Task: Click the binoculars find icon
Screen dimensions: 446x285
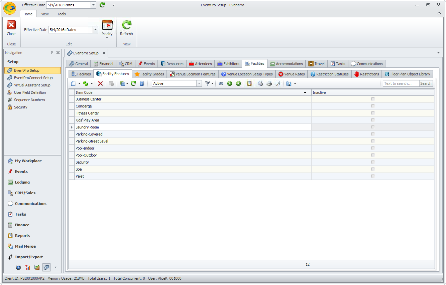Action: (221, 83)
